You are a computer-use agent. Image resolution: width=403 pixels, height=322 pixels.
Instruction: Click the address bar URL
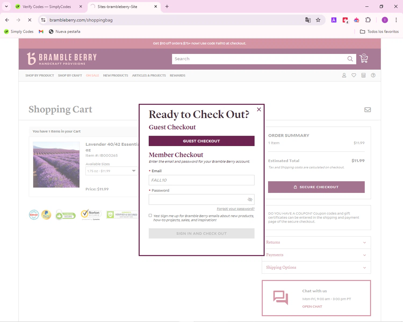[81, 20]
